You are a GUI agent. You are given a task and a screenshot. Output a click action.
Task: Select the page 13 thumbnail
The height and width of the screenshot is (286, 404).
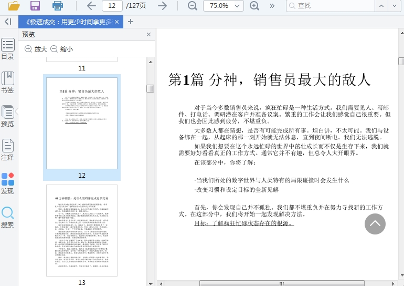click(82, 230)
